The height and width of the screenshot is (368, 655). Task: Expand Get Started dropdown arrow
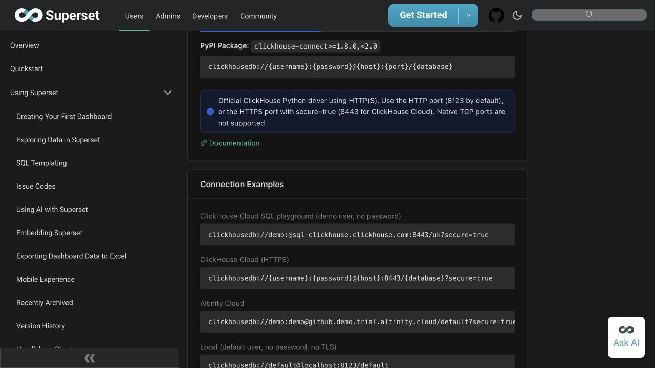pyautogui.click(x=468, y=15)
